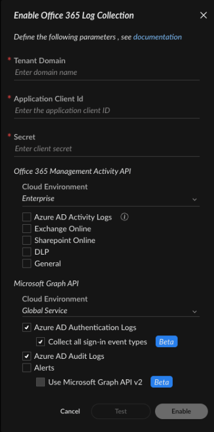
Task: Check the Exchange Online option
Action: tap(27, 229)
